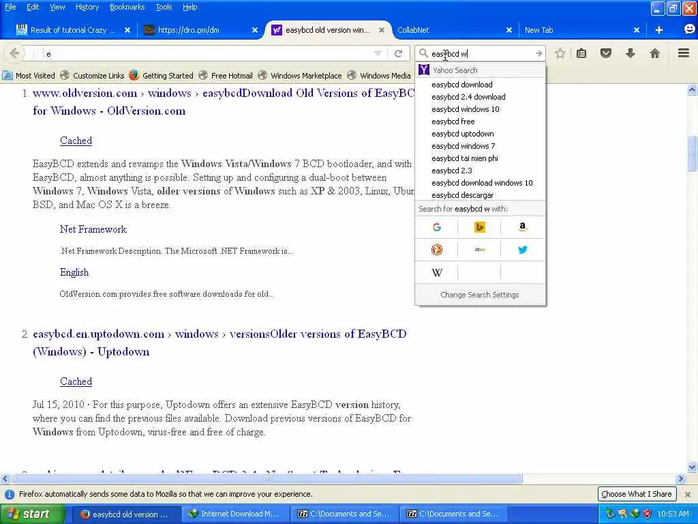Search with the Wikipedia engine icon
This screenshot has height=524, width=698.
point(437,272)
